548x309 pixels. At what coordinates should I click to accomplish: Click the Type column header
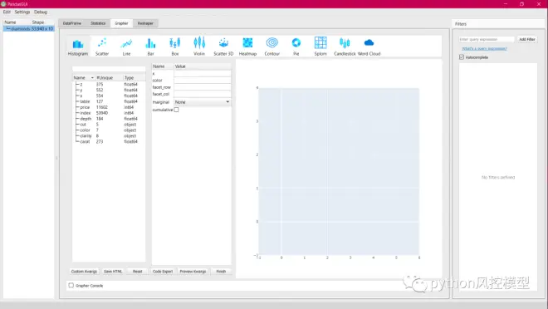134,77
